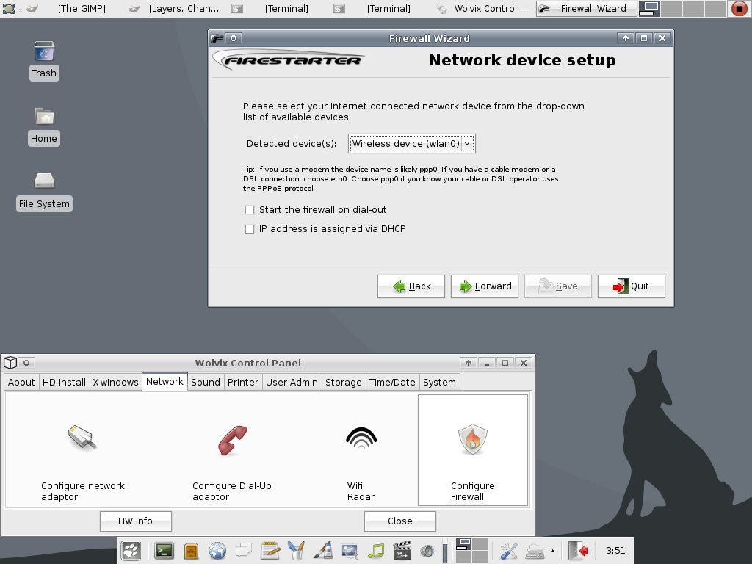The width and height of the screenshot is (752, 564).
Task: Switch to Wolvix Control taskbar entry
Action: 483,9
